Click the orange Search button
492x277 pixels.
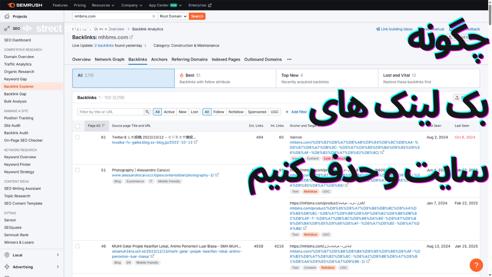pyautogui.click(x=197, y=16)
